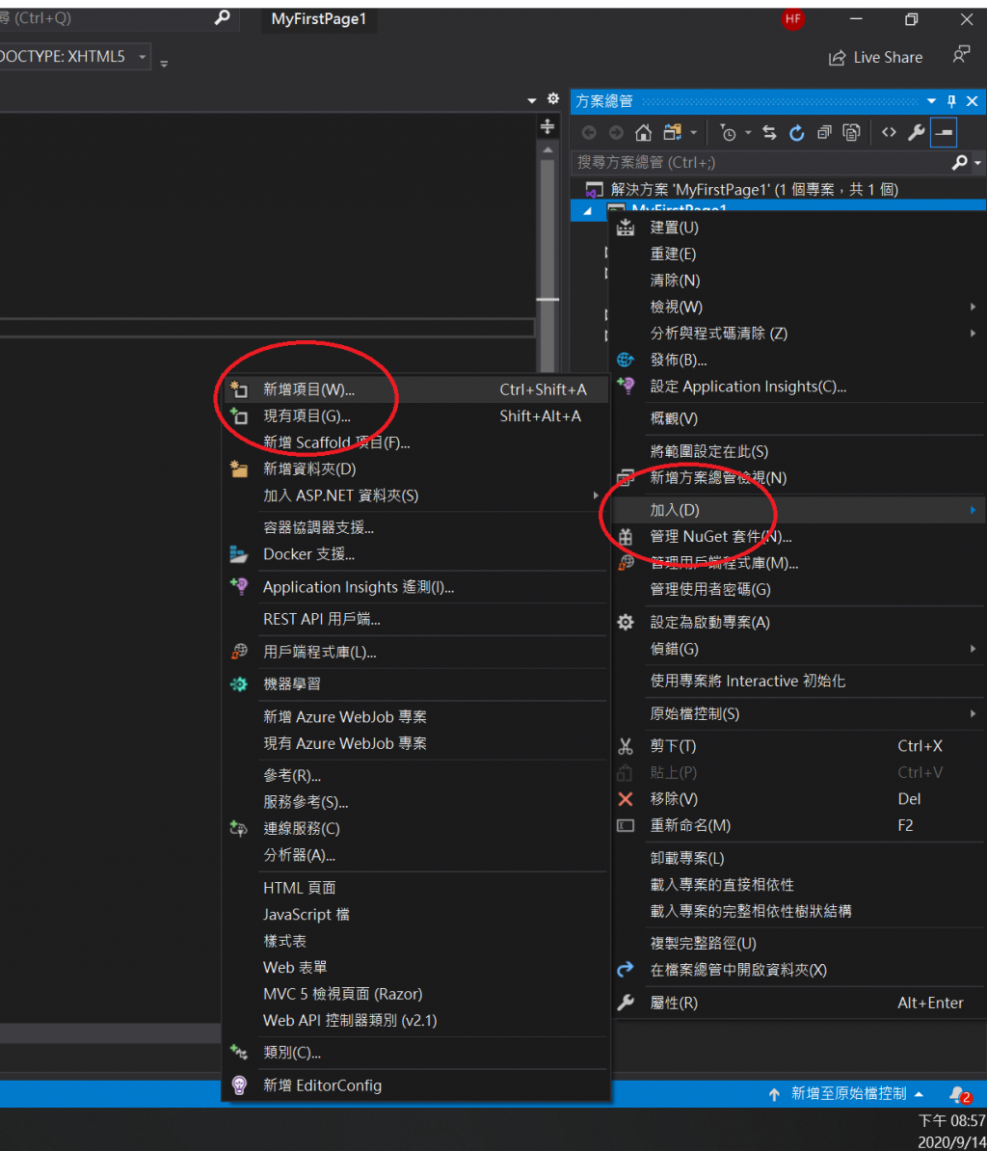987x1151 pixels.
Task: Click the switch views icon in Solution Explorer
Action: click(672, 133)
